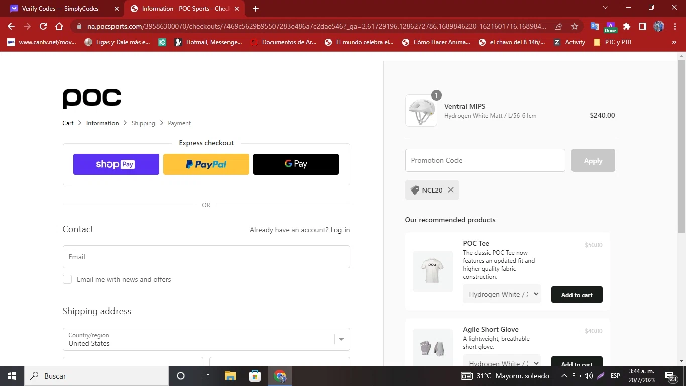Click the ESP input language indicator
The height and width of the screenshot is (386, 686).
pos(615,376)
